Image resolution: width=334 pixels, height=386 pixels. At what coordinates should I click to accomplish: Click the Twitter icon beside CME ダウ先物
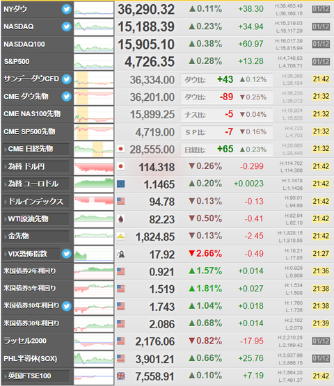[66, 97]
